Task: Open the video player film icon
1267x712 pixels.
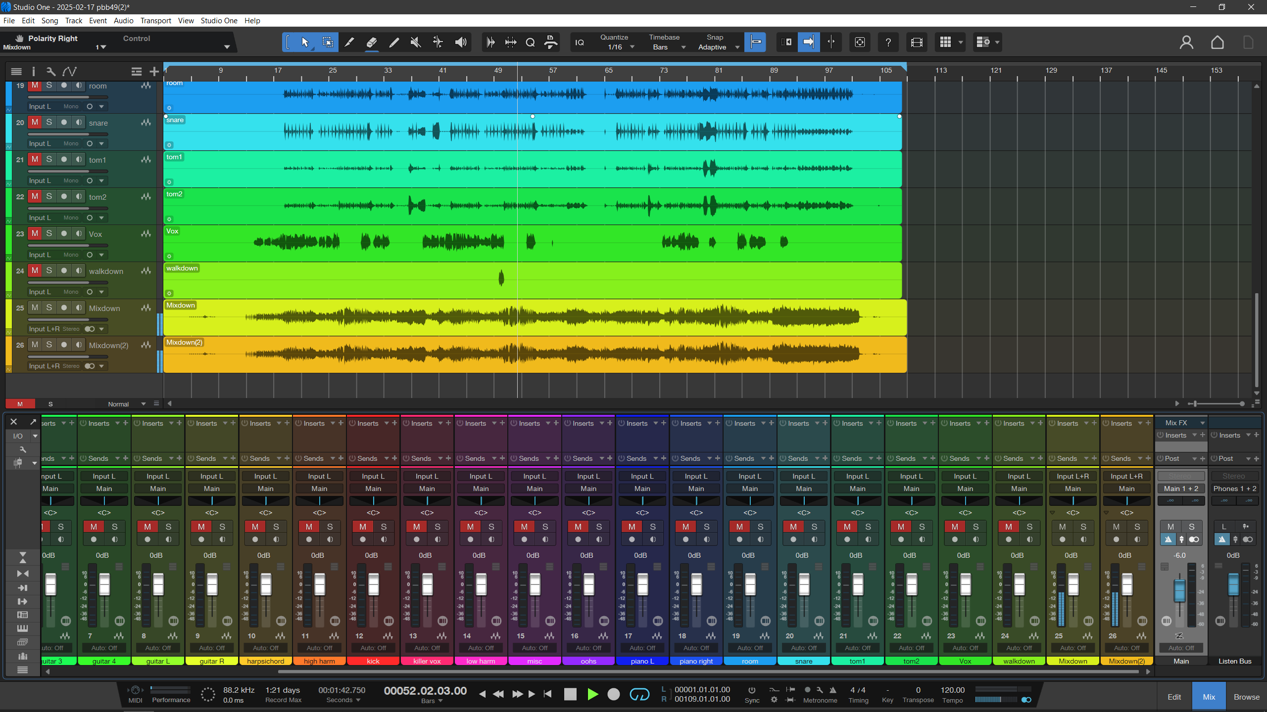Action: point(917,43)
